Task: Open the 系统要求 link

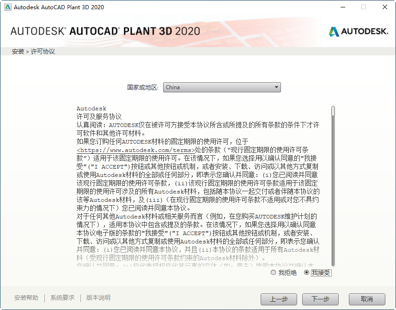Action: click(x=62, y=298)
